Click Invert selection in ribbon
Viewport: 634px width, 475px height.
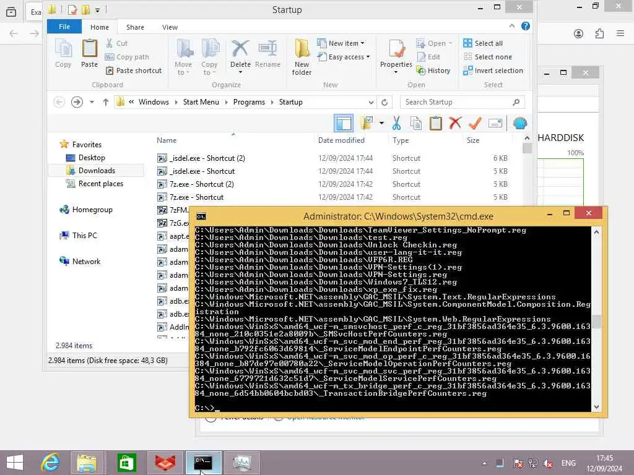493,71
